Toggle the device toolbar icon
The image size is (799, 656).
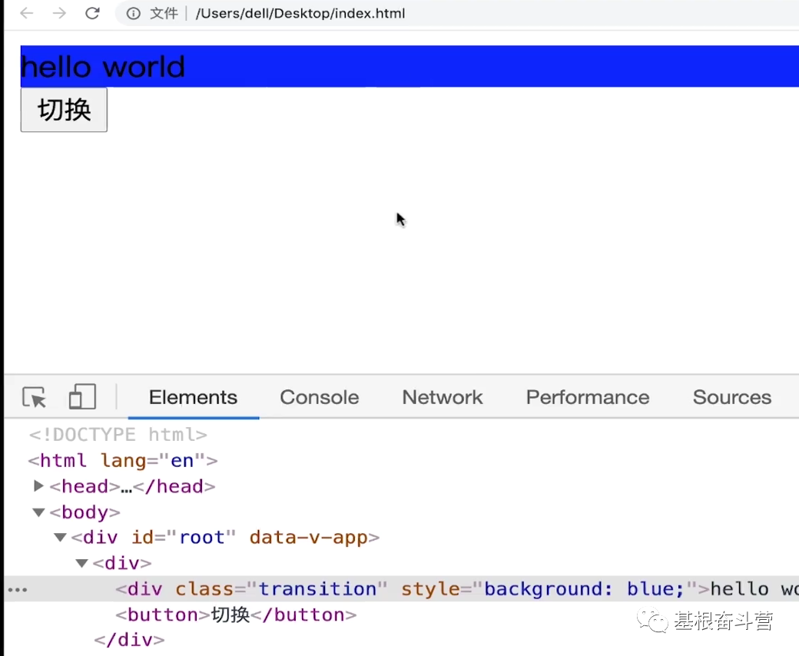click(x=82, y=397)
